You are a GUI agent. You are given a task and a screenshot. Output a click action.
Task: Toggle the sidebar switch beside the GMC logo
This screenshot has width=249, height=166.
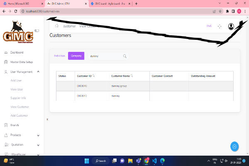click(37, 30)
